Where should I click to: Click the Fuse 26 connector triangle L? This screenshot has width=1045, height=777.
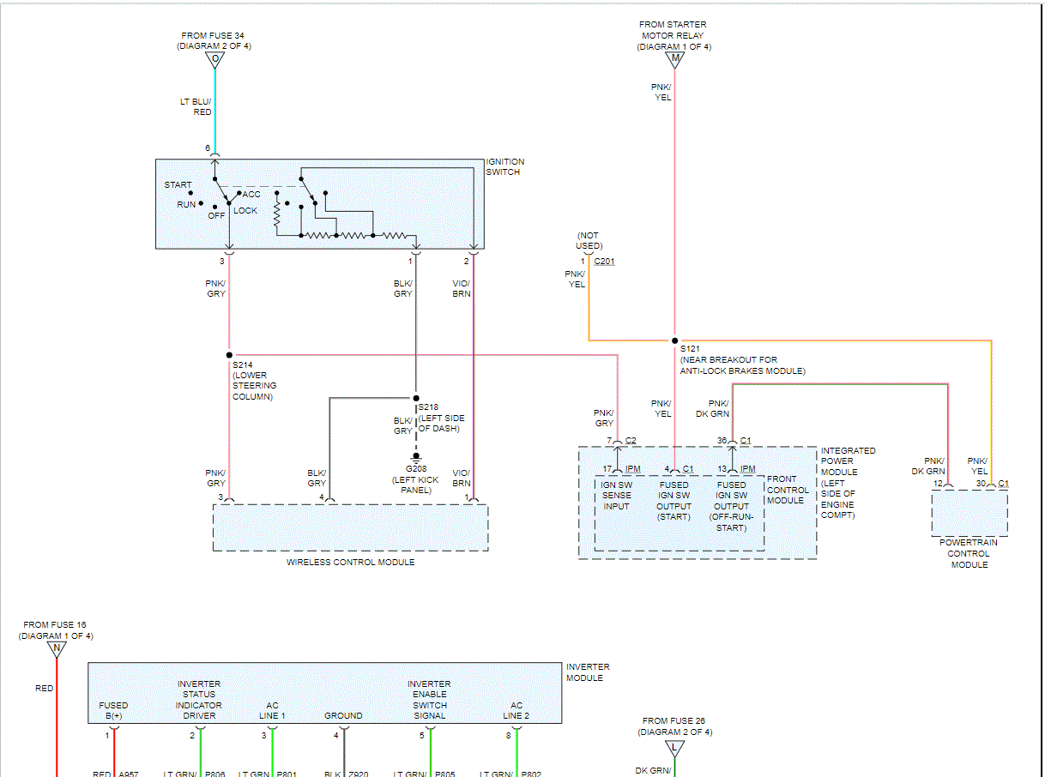pos(674,746)
